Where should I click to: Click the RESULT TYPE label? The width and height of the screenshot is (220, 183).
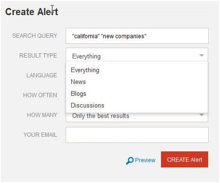38,56
